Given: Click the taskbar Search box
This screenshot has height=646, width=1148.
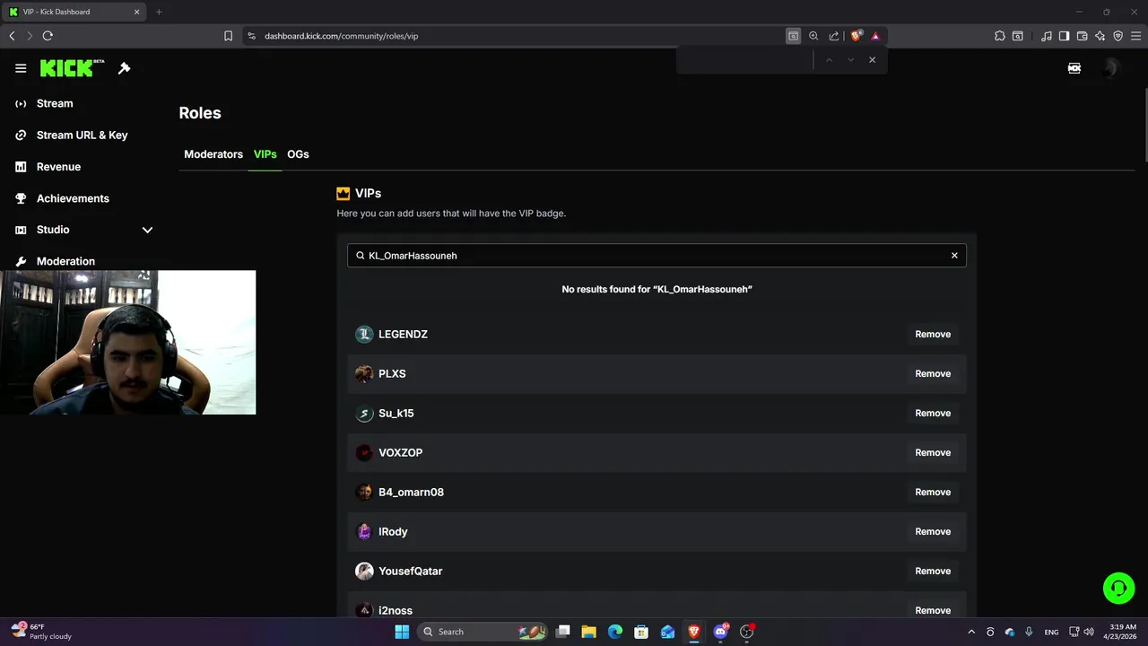Looking at the screenshot, I should [x=483, y=632].
